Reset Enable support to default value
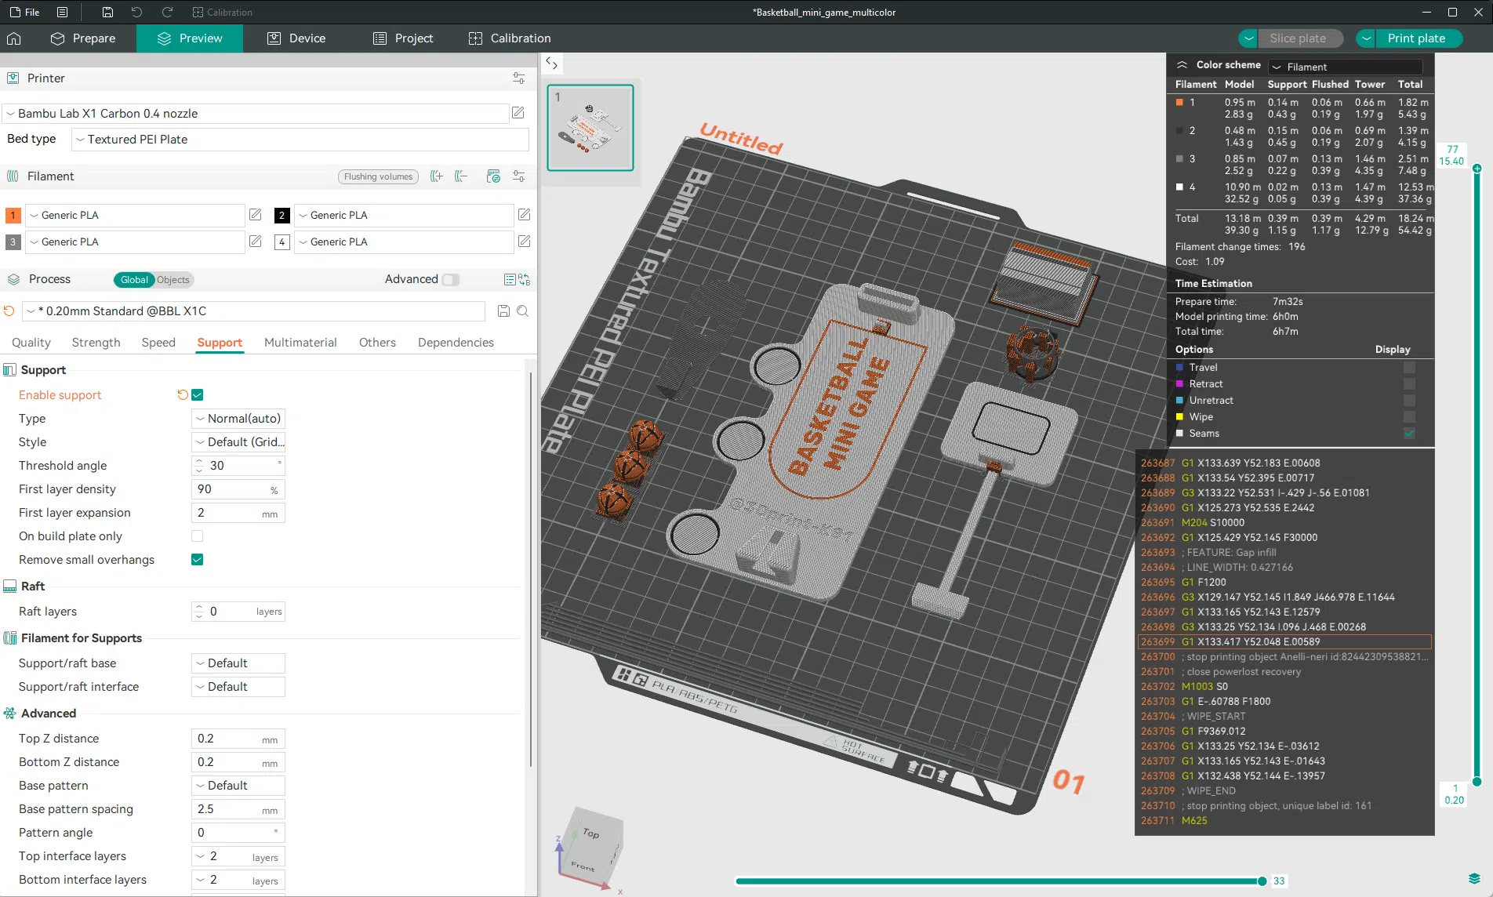 183,395
